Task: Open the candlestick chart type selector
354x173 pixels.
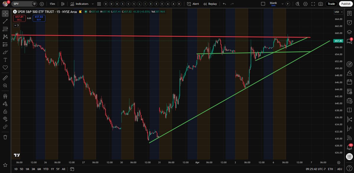Action: click(62, 4)
